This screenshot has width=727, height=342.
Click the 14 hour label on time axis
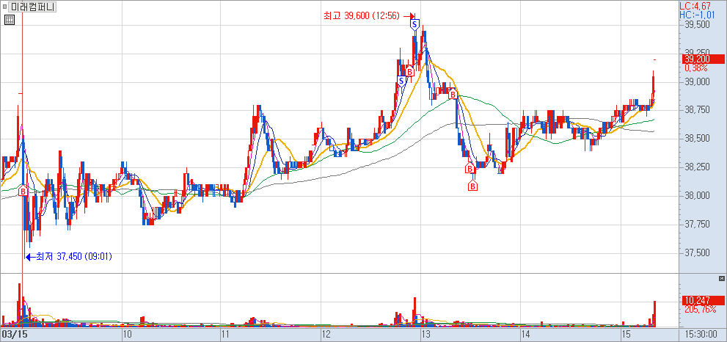click(x=526, y=334)
